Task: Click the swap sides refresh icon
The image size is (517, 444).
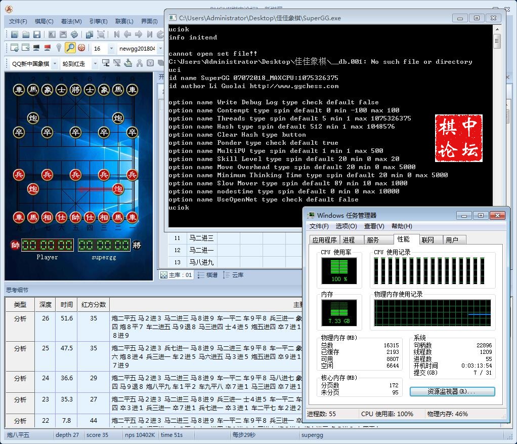Action: pos(74,34)
